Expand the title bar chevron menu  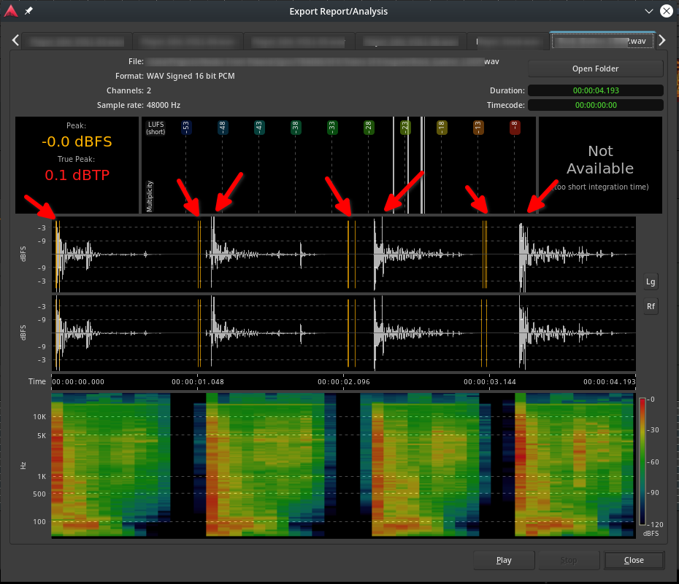coord(648,11)
